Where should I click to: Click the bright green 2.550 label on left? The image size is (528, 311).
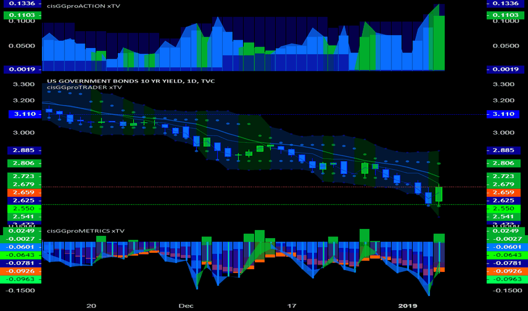24,209
